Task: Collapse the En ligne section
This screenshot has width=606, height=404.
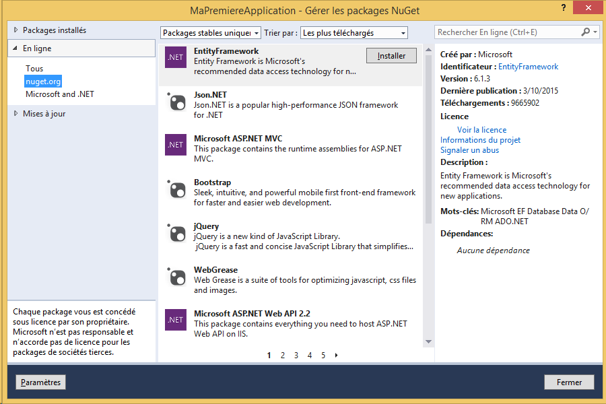Action: pos(15,48)
